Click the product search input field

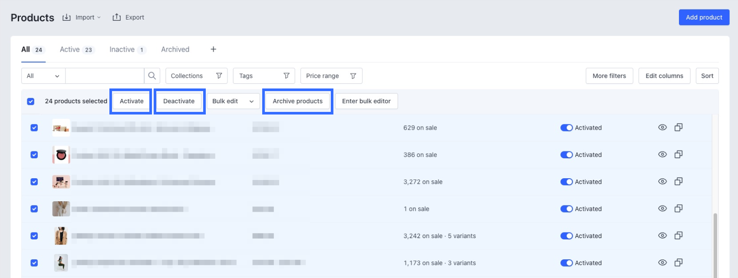(105, 76)
